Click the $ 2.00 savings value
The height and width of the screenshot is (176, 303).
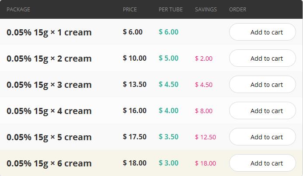pyautogui.click(x=204, y=58)
